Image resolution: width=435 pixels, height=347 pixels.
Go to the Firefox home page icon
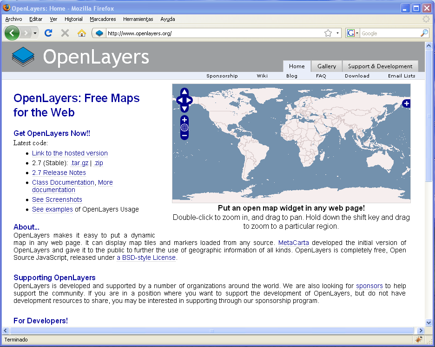[x=82, y=33]
